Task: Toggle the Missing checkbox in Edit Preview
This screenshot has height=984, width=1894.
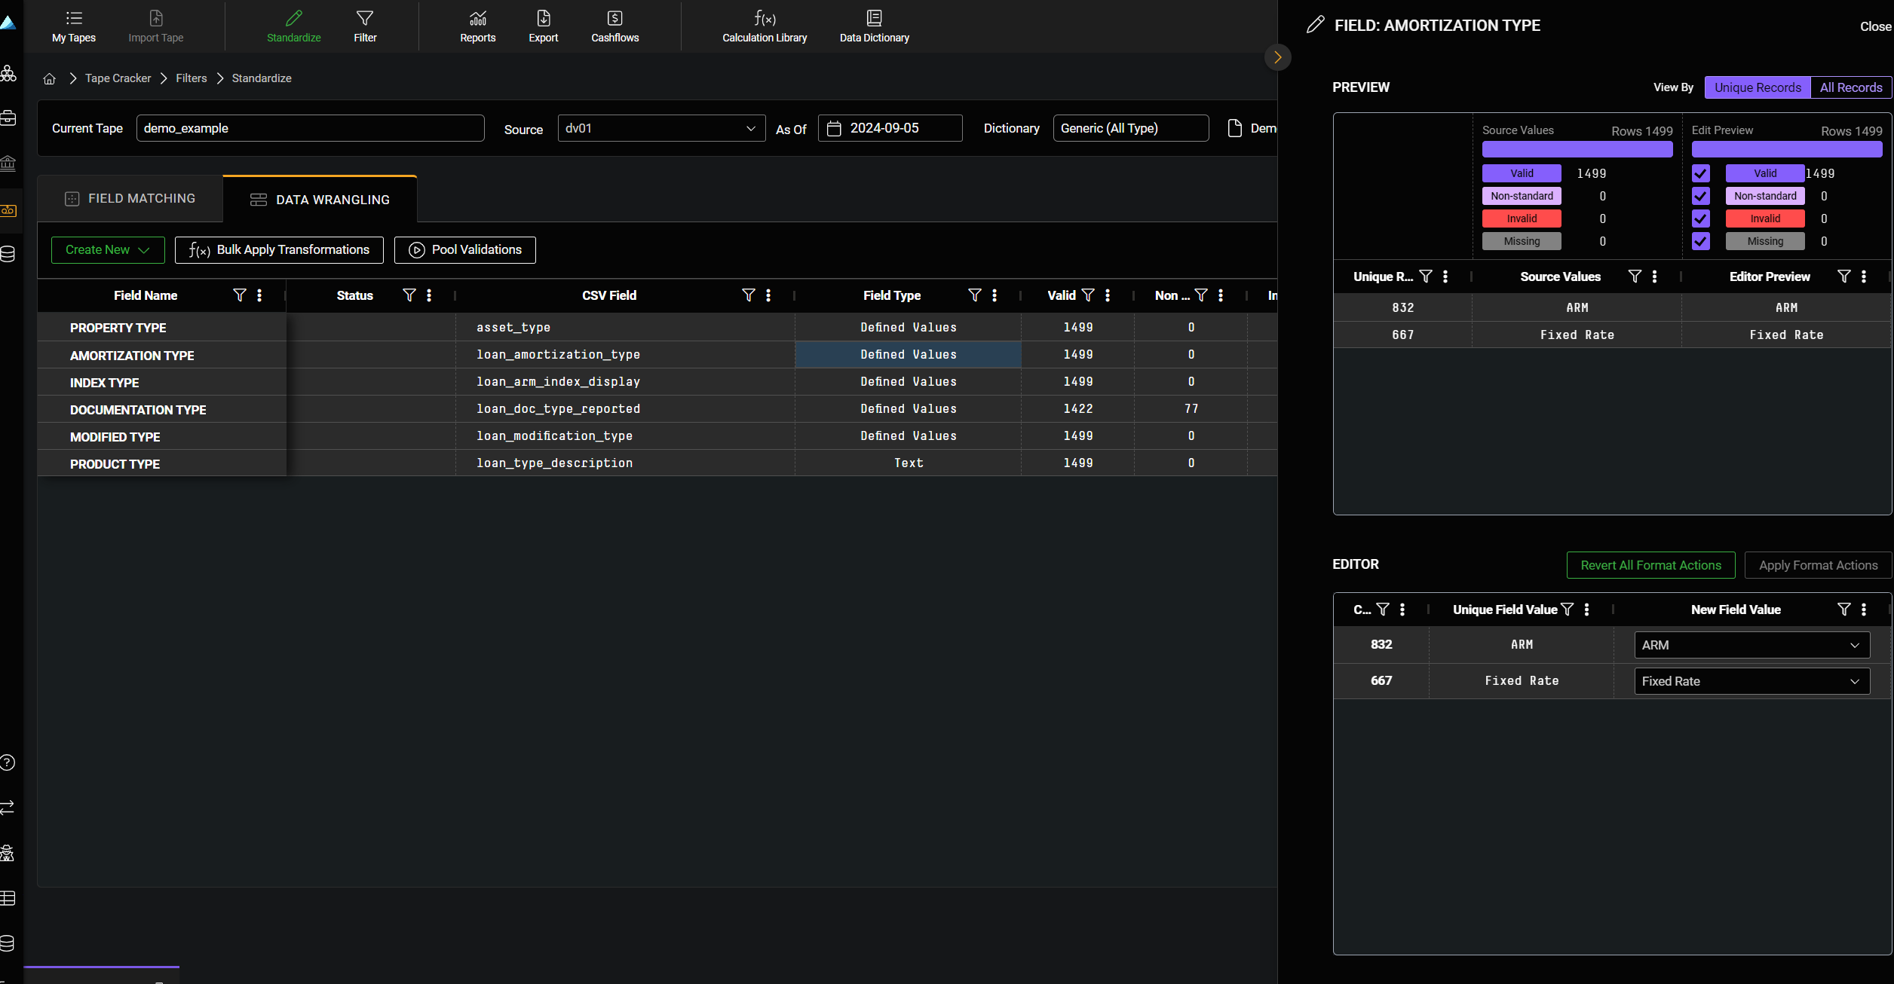Action: [x=1700, y=241]
